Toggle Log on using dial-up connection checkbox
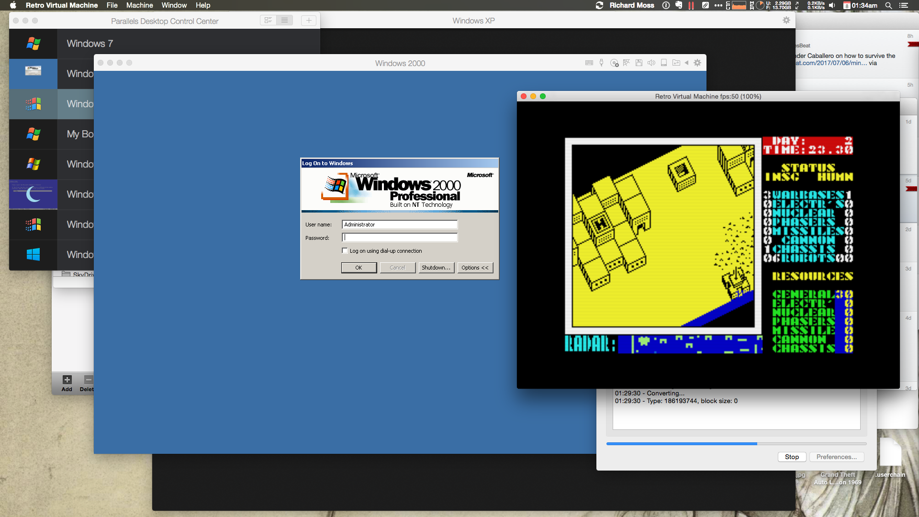The width and height of the screenshot is (919, 517). coord(345,250)
